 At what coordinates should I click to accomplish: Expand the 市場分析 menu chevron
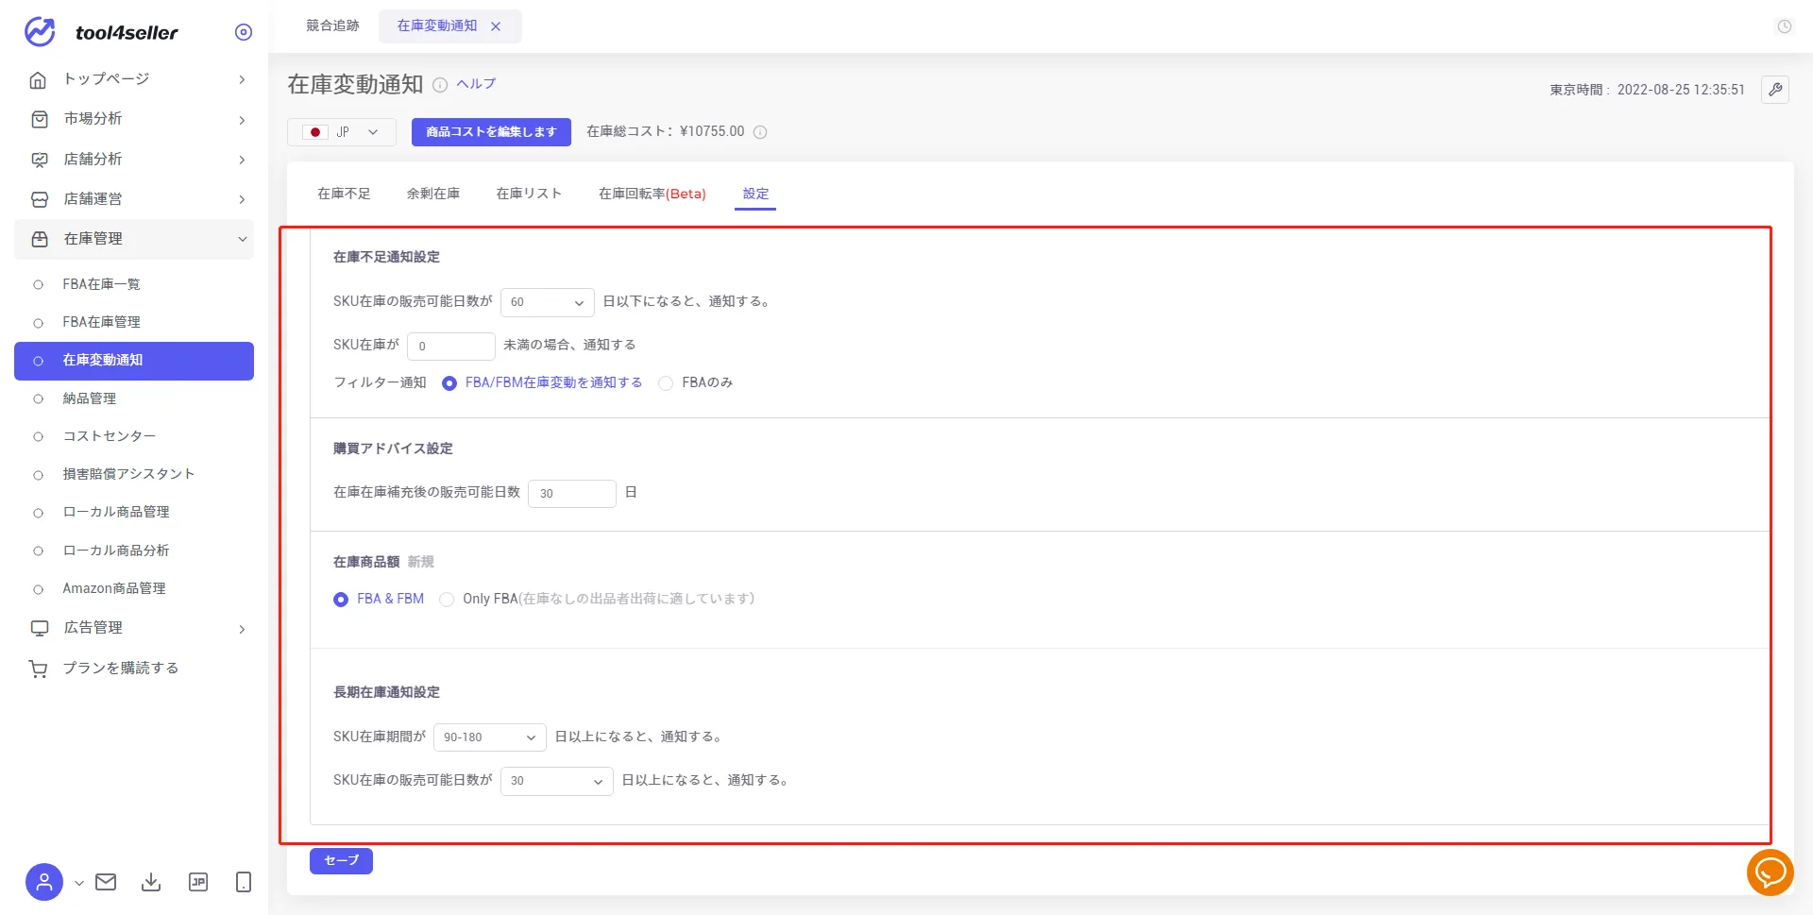(242, 120)
